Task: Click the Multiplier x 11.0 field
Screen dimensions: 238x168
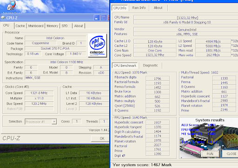Action: pyautogui.click(x=39, y=98)
